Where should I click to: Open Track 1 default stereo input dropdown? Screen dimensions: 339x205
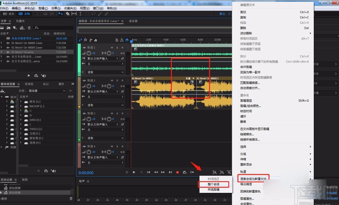(103, 58)
